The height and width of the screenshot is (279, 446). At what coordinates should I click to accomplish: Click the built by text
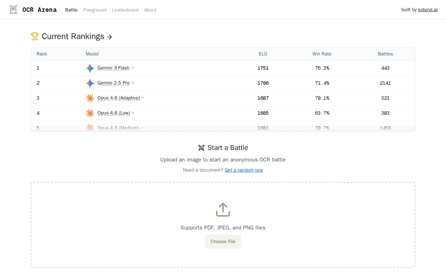tap(409, 10)
